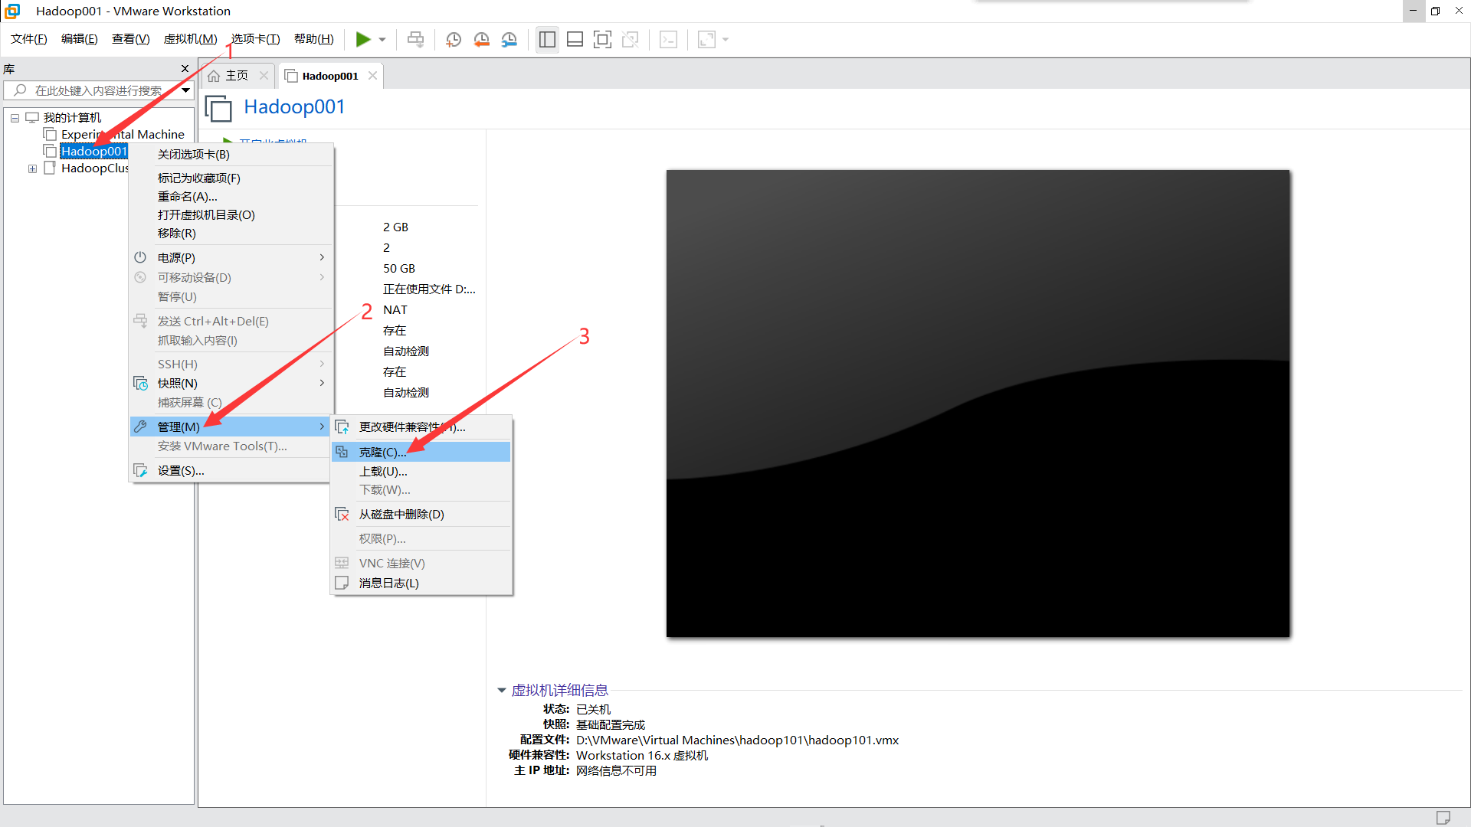Expand the 电源(P) submenu

pos(231,257)
